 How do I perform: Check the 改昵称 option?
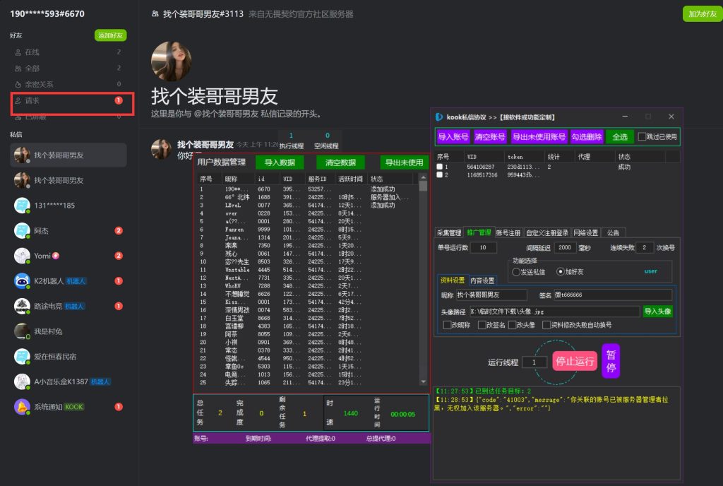coord(447,325)
